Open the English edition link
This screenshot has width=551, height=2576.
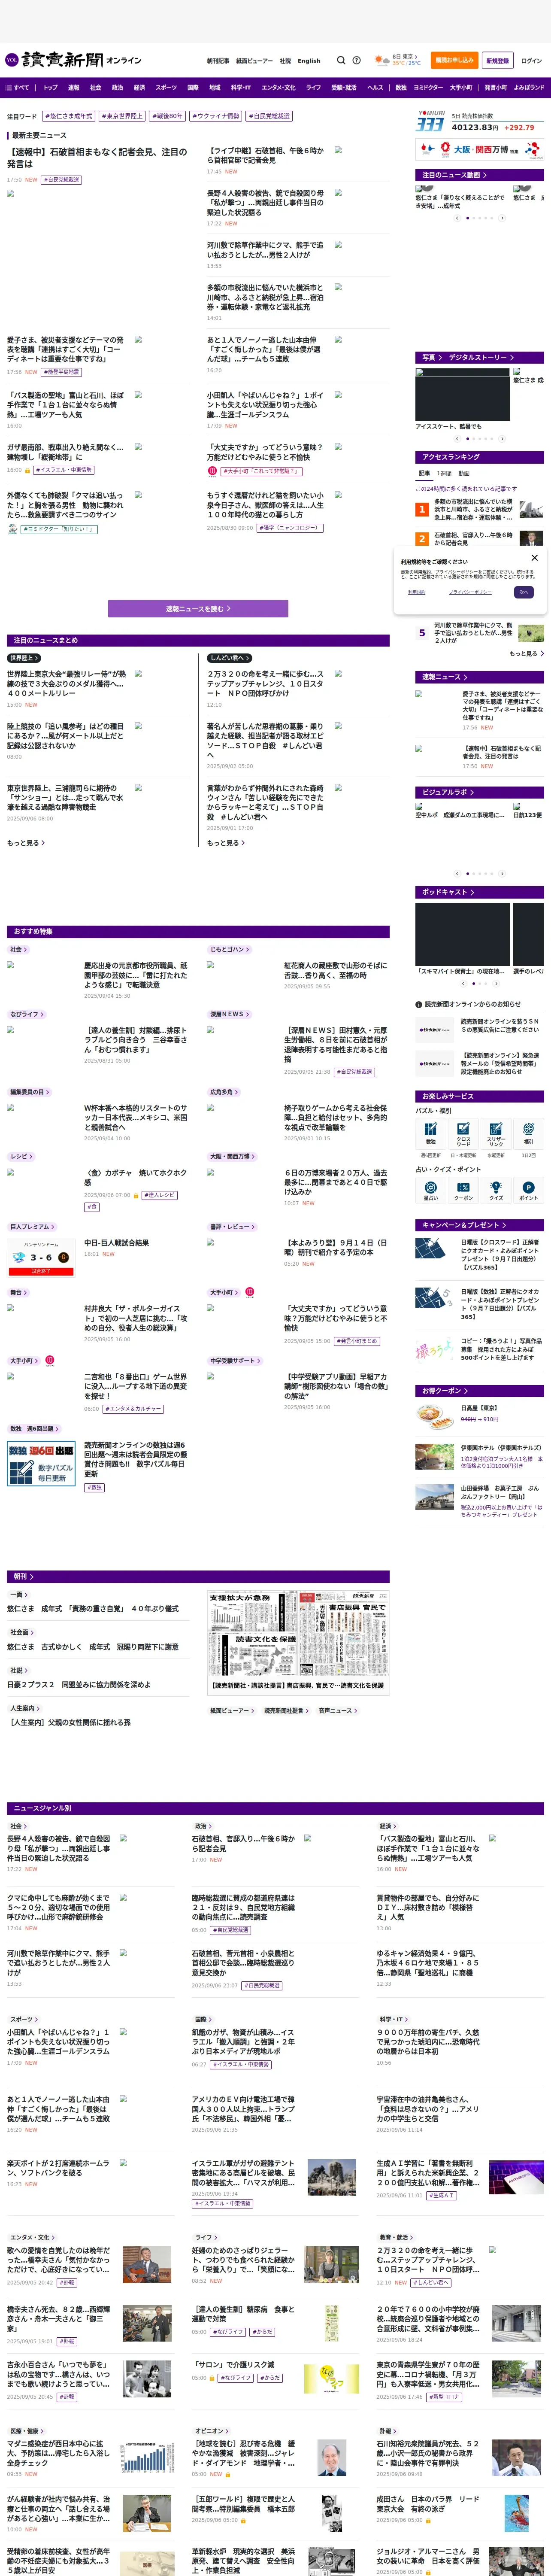coord(309,60)
